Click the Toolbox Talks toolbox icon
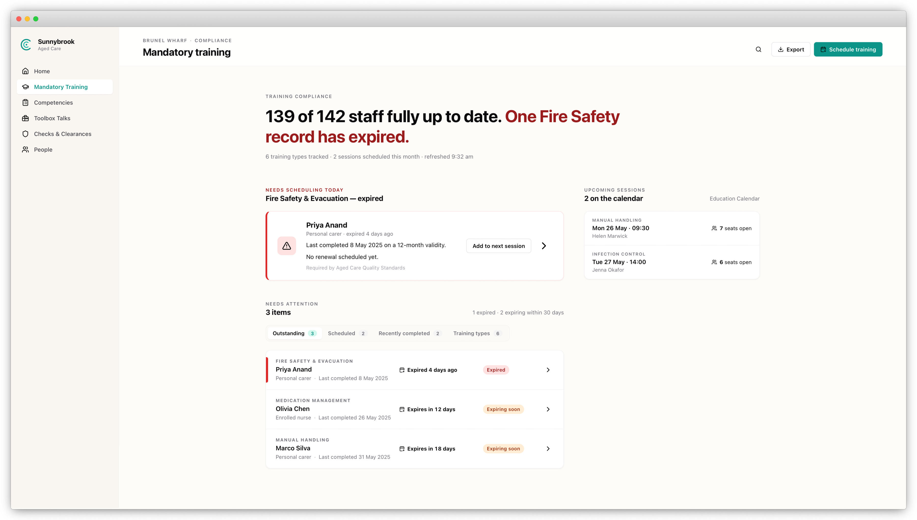 click(25, 118)
